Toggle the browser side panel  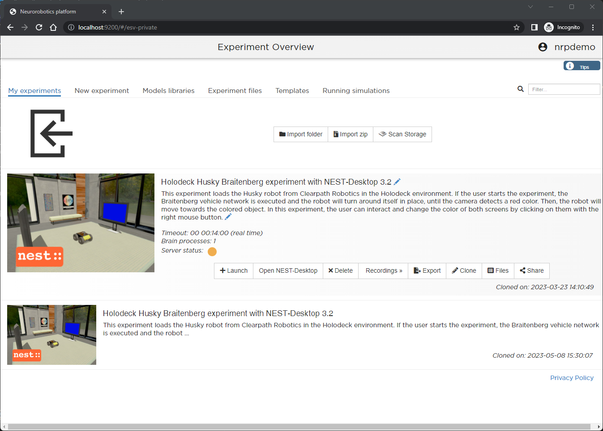(x=534, y=27)
